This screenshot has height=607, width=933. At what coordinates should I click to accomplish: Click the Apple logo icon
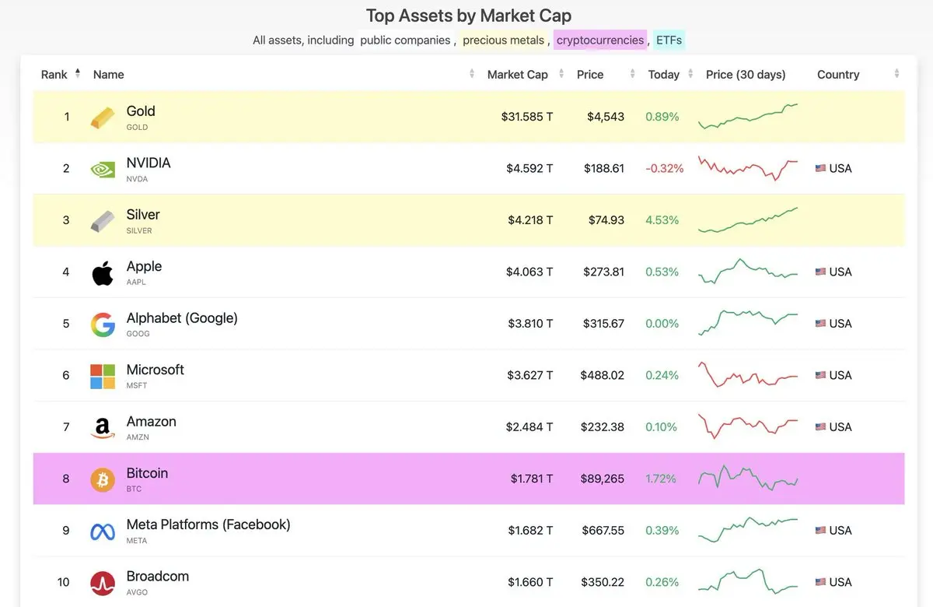click(103, 273)
